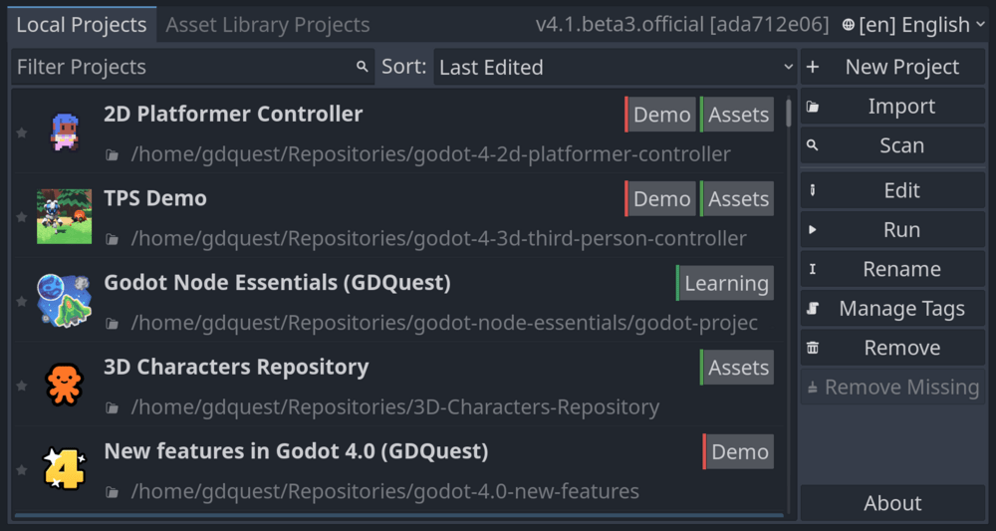The width and height of the screenshot is (996, 531).
Task: Toggle favorite star for TPS Demo
Action: (x=22, y=217)
